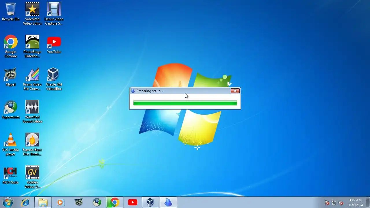Open the network status tray icon
Screen dimensions: 370x208
[334, 203]
